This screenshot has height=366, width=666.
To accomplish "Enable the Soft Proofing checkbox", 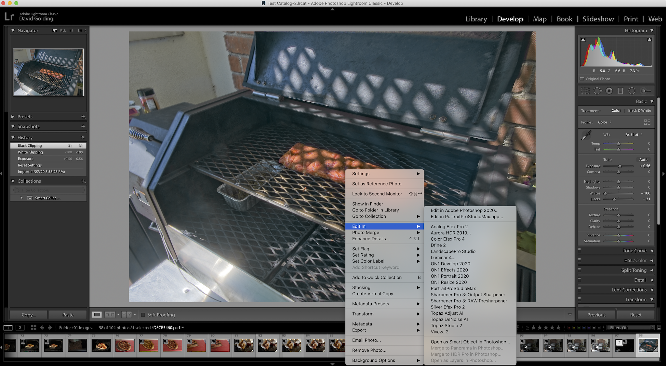I will pos(143,315).
